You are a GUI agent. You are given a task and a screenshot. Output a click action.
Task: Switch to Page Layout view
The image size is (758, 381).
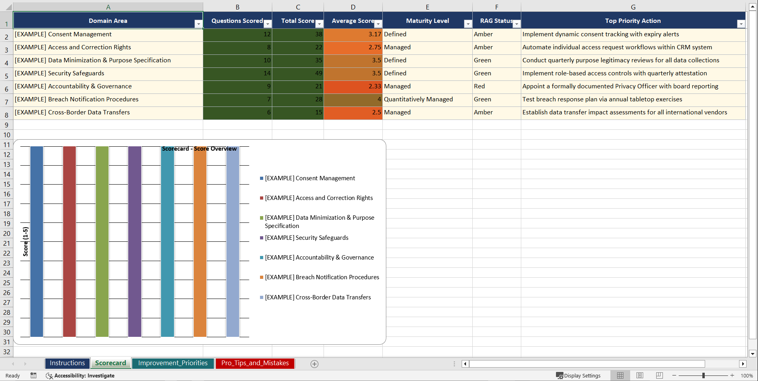point(640,375)
